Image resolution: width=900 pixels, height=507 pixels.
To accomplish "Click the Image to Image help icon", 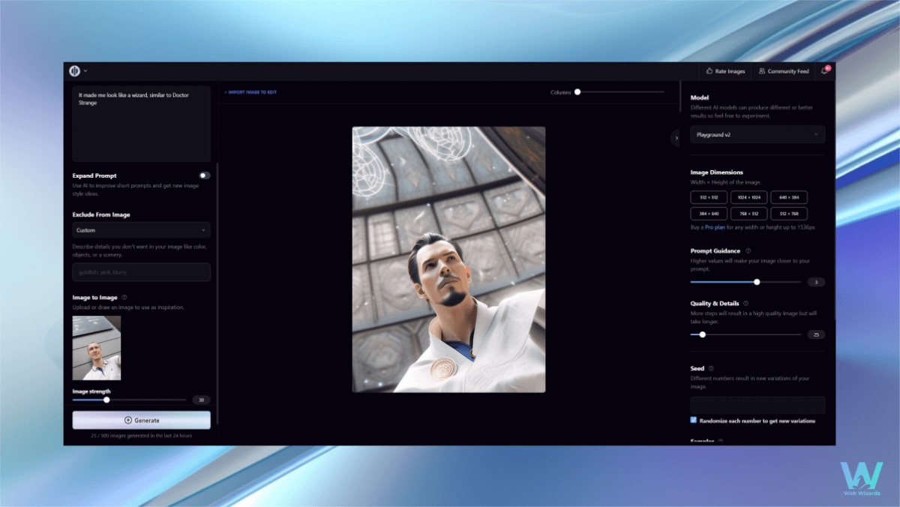I will (x=124, y=298).
